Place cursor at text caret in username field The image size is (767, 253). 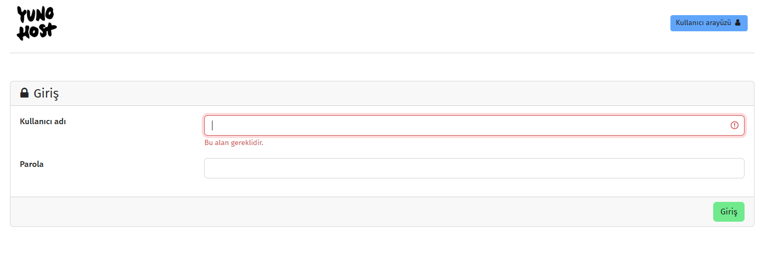(213, 126)
